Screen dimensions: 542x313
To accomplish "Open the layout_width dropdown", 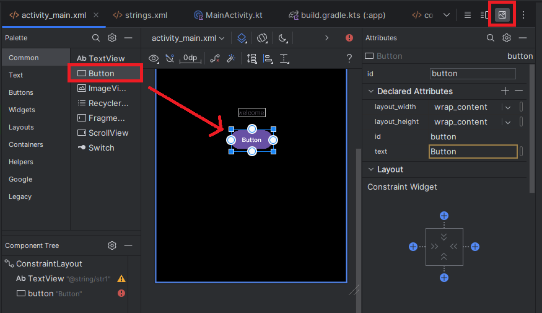I will (x=508, y=107).
